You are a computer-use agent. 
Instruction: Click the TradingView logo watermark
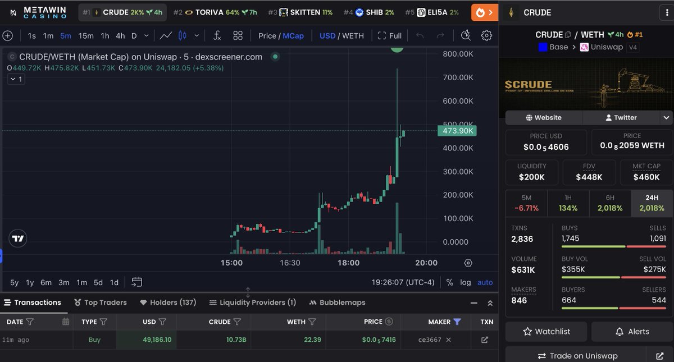click(x=17, y=238)
